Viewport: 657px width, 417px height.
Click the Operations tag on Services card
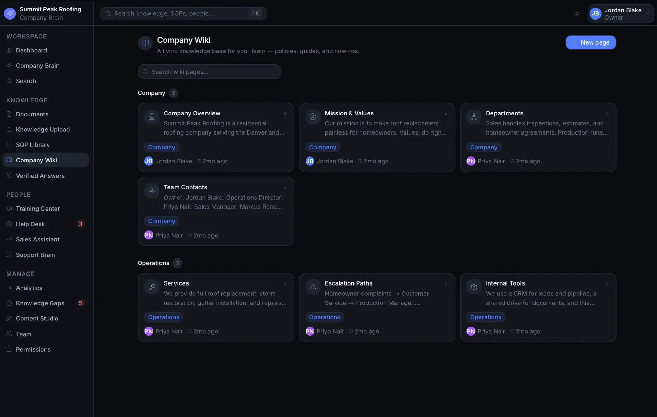164,317
